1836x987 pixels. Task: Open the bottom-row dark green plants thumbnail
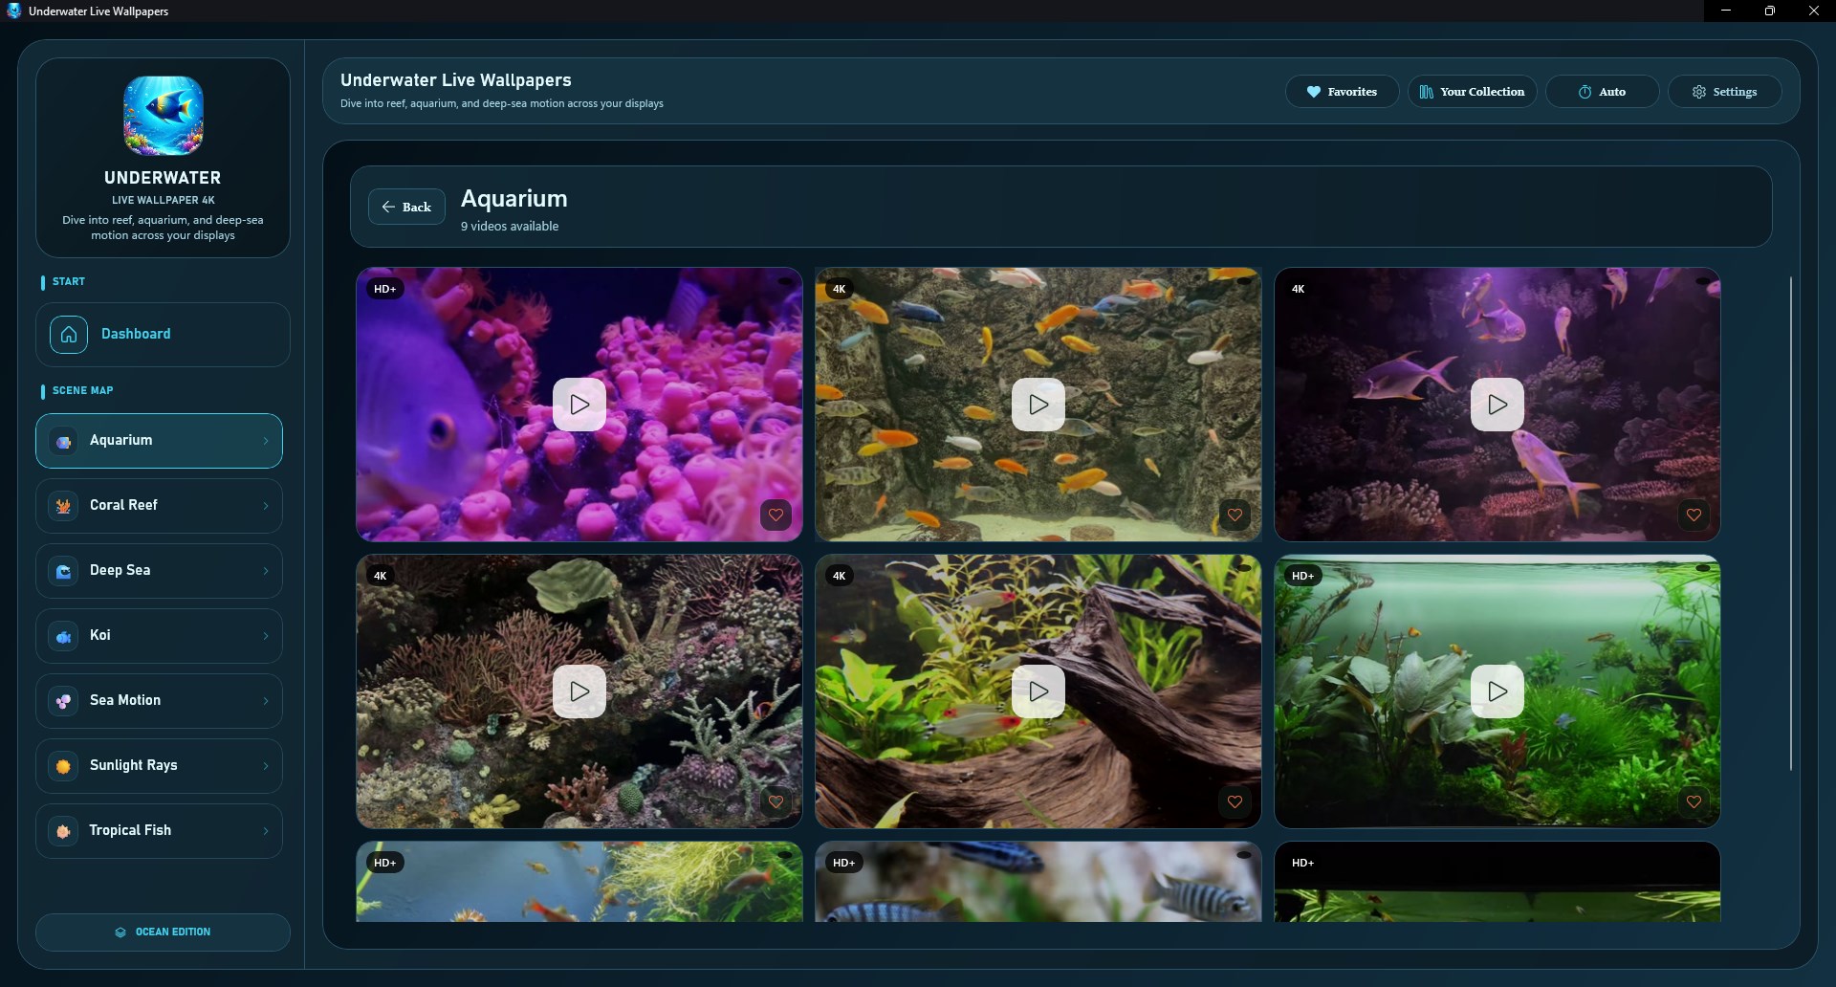tap(1497, 882)
